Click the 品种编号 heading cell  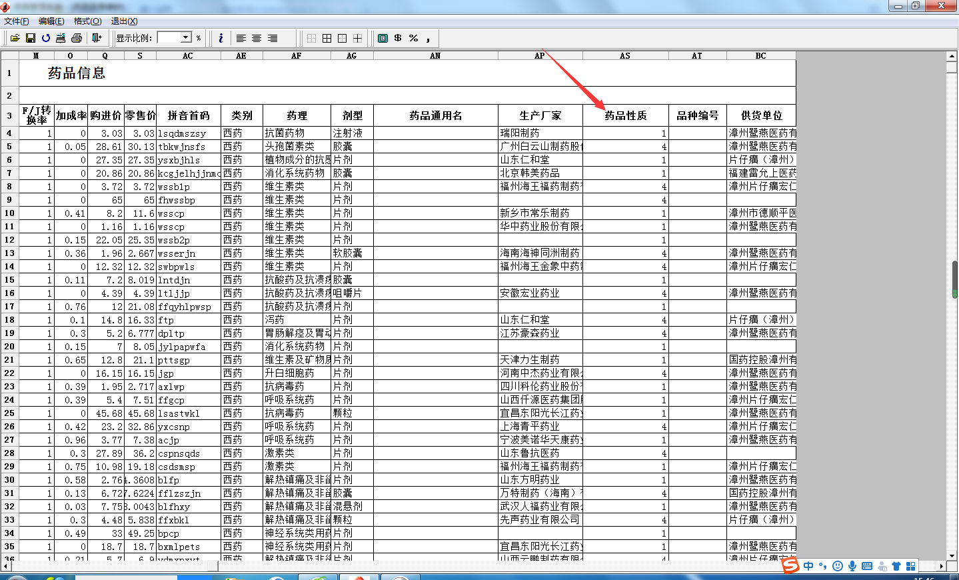point(698,115)
